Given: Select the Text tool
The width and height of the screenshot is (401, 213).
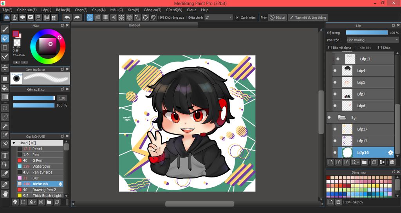Looking at the screenshot, I should (x=5, y=155).
